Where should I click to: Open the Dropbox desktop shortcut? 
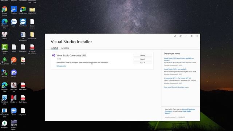coord(14,10)
